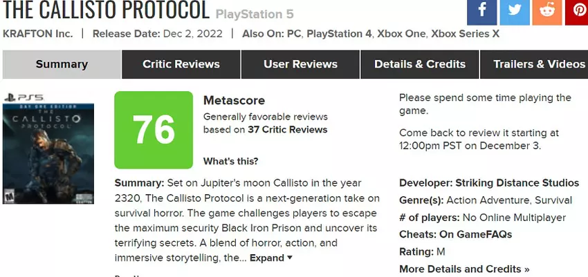Image resolution: width=588 pixels, height=277 pixels.
Task: Share the page on Facebook
Action: [x=481, y=11]
